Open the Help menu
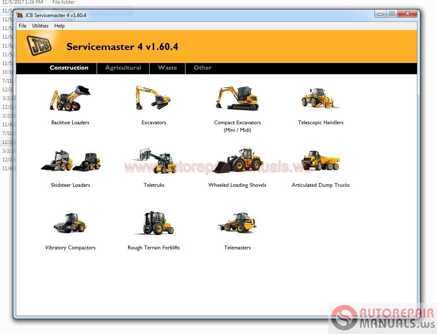 coord(59,26)
